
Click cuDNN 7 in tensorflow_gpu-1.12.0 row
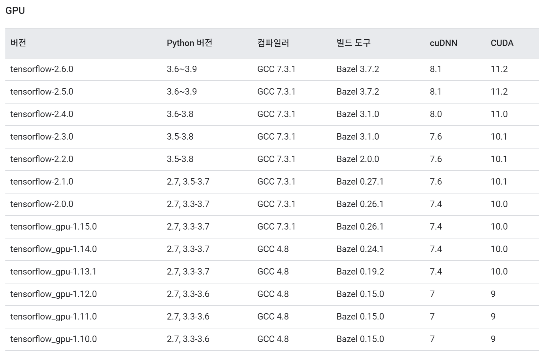[432, 294]
